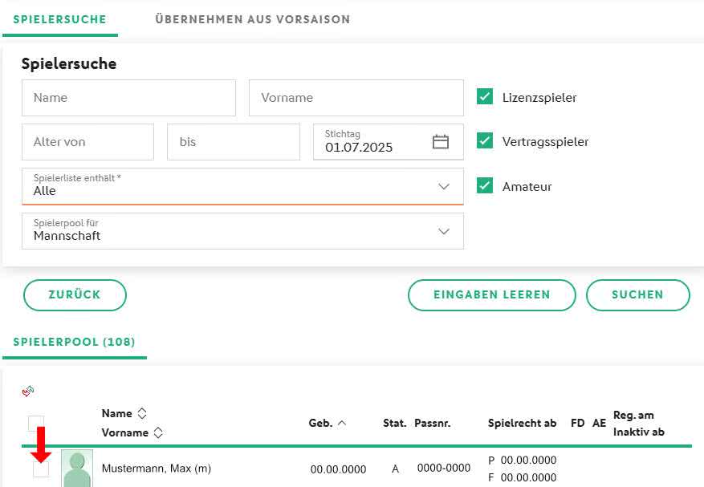Viewport: 704px width, 487px height.
Task: Sort by Name using the sort arrows
Action: pyautogui.click(x=142, y=413)
